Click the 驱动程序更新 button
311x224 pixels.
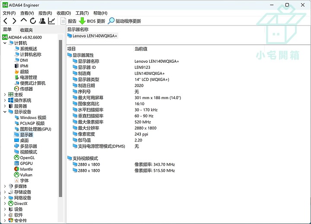tap(124, 21)
